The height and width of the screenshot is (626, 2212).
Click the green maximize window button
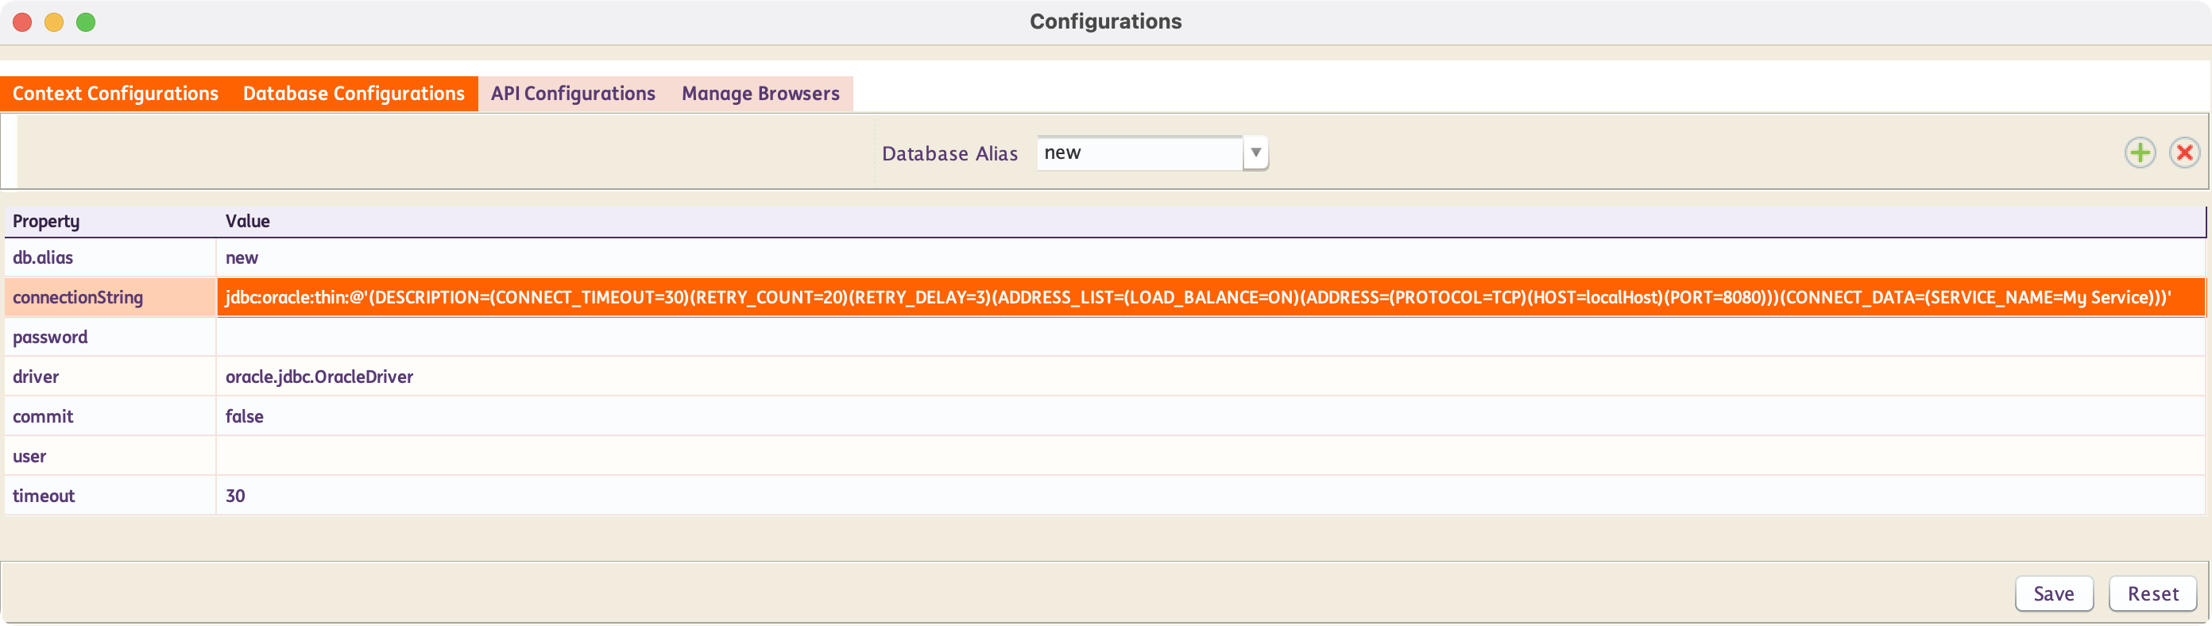pos(86,22)
